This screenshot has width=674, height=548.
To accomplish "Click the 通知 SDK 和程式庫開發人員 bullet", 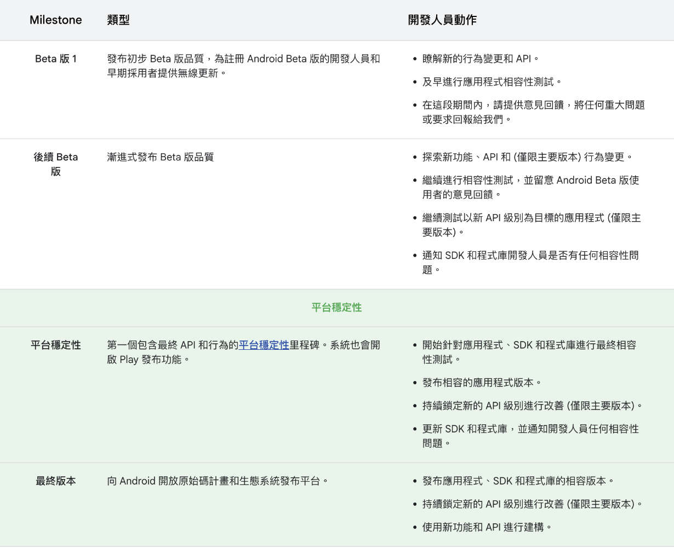I will pos(529,262).
